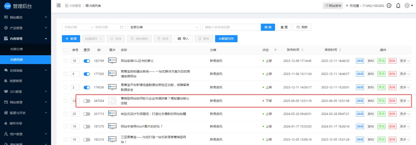Click the status column filter icon
Viewport: 416px width, 145px height.
[276, 50]
